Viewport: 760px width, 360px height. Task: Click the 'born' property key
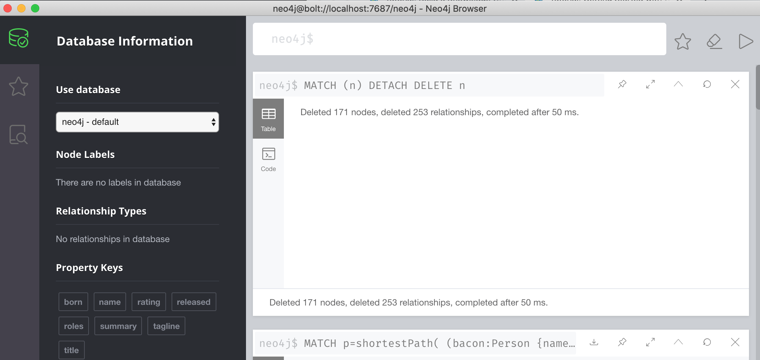pyautogui.click(x=73, y=302)
